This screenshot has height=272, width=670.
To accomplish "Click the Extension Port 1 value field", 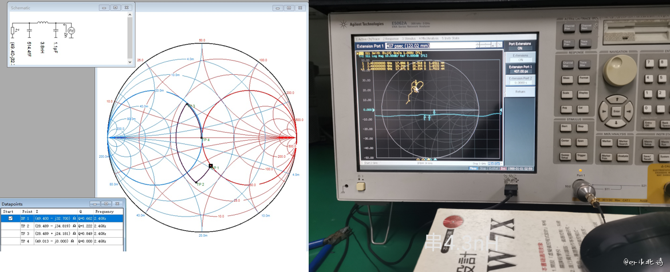I will [x=407, y=45].
